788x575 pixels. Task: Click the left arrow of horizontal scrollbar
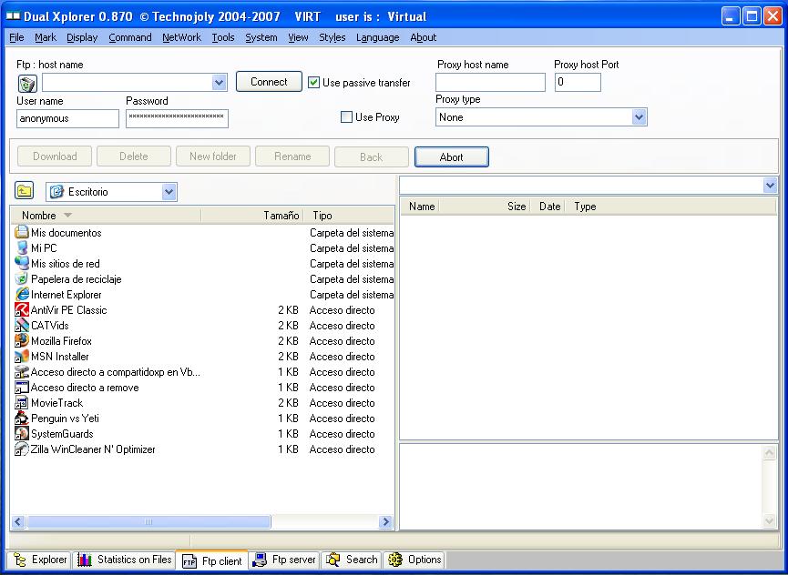coord(18,522)
